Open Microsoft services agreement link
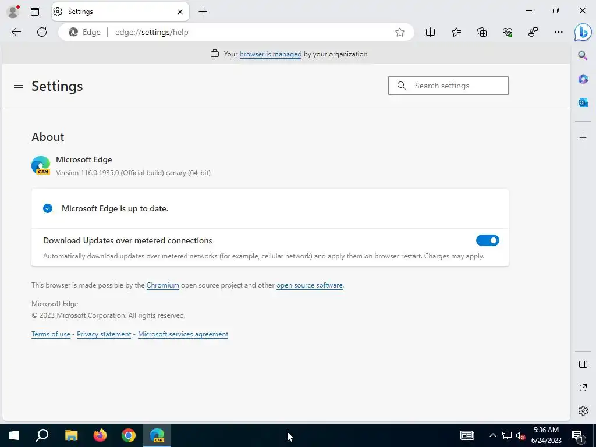The width and height of the screenshot is (596, 447). [183, 334]
